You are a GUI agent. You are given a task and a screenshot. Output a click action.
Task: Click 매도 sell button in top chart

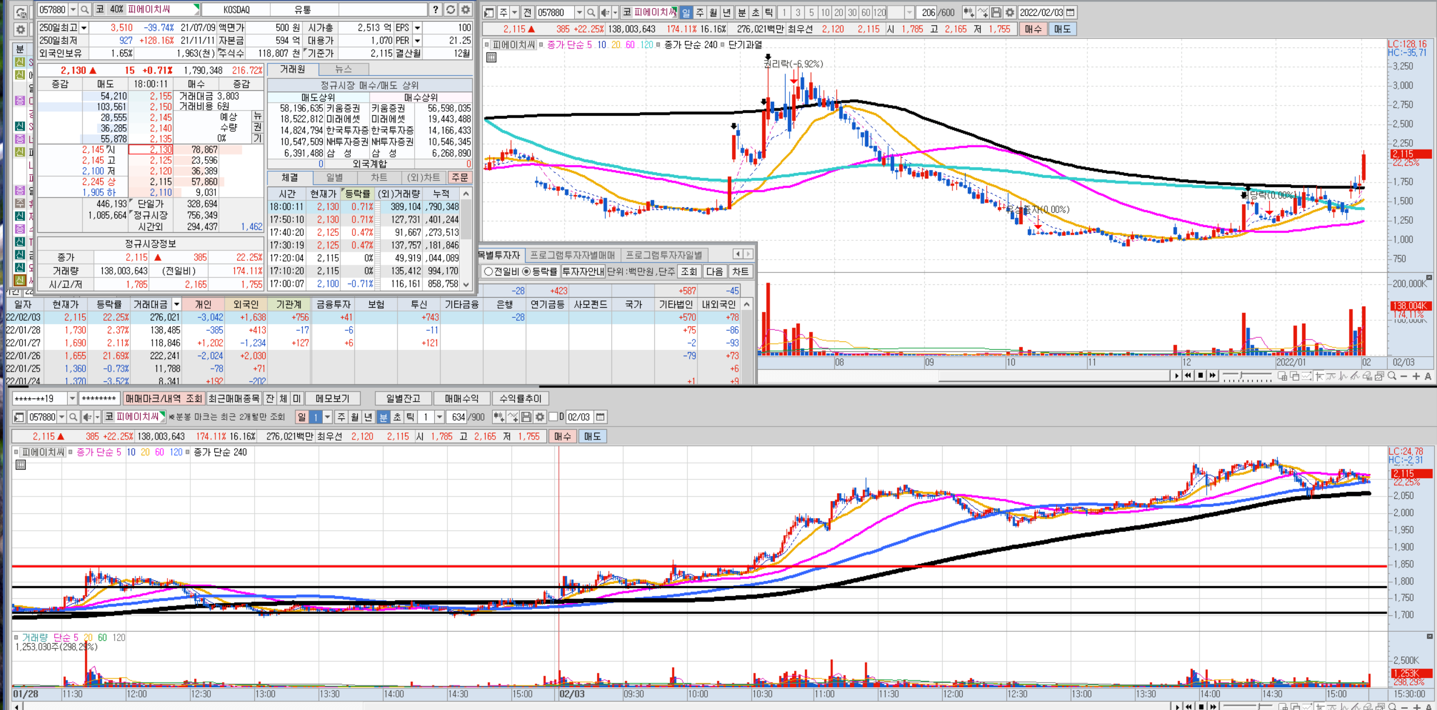1062,29
